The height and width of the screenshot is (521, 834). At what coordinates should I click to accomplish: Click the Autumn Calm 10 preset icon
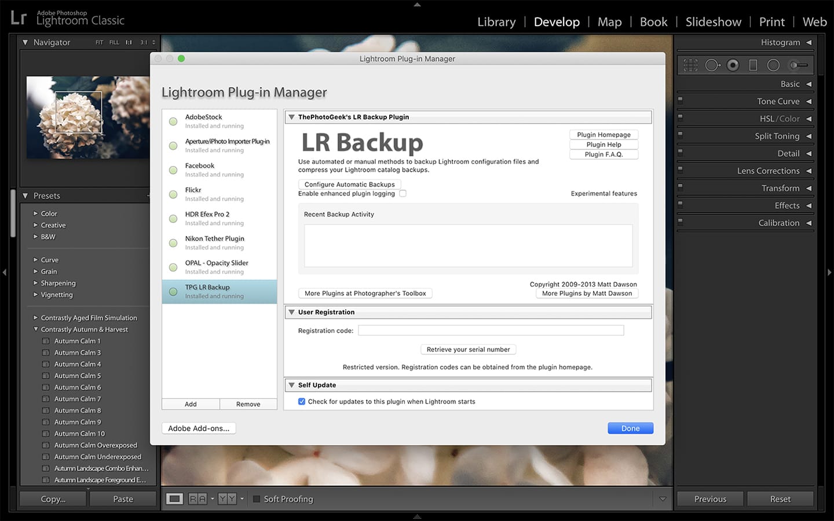(x=46, y=434)
